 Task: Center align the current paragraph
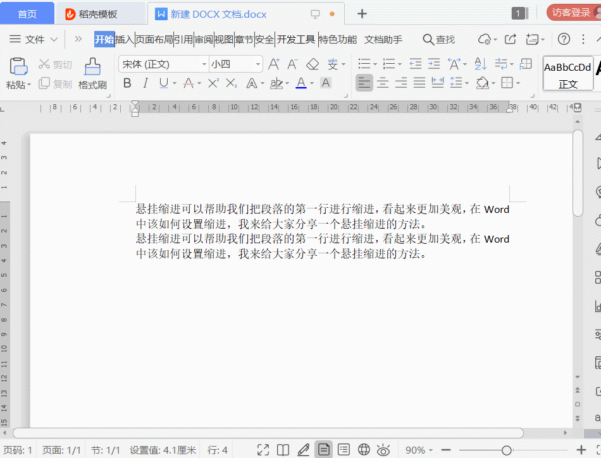(384, 83)
